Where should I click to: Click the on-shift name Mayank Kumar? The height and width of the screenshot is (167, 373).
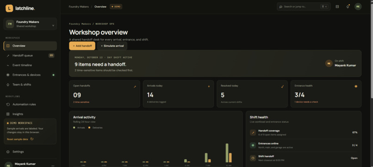coord(345,65)
